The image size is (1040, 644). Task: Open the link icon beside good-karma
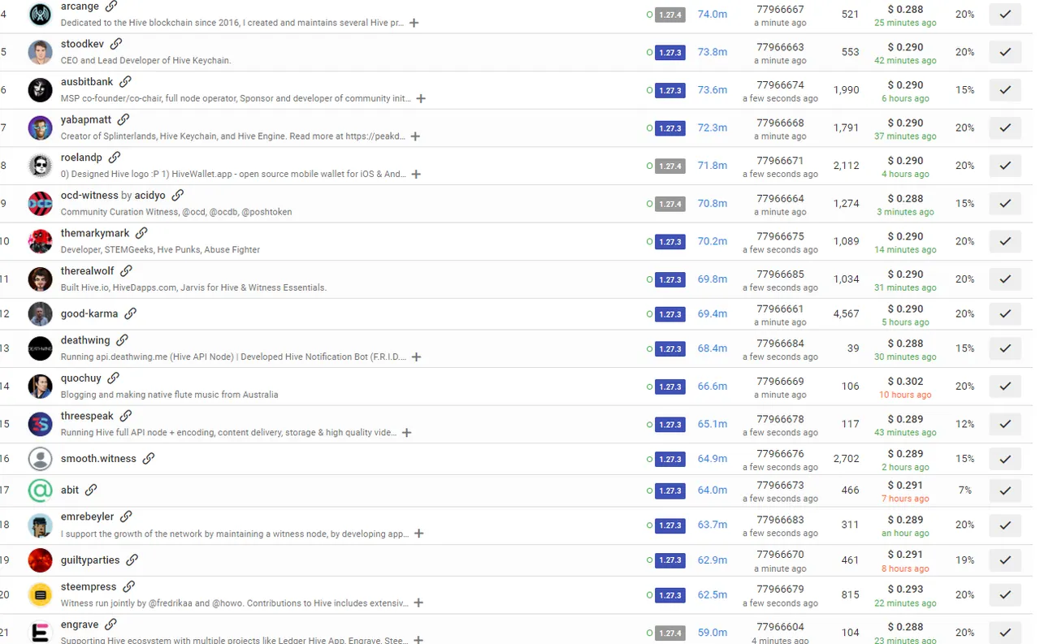130,313
